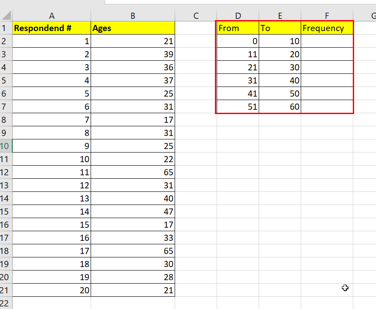Click Respondent number 9 cell in row 10
Image resolution: width=376 pixels, height=309 pixels.
[x=52, y=146]
